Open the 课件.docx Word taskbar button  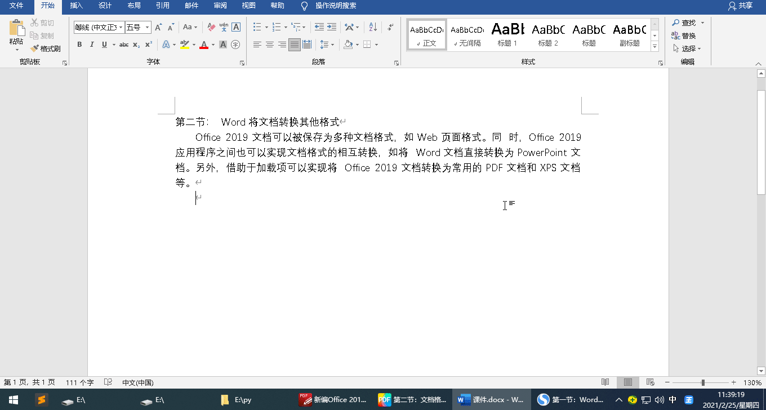tap(491, 400)
